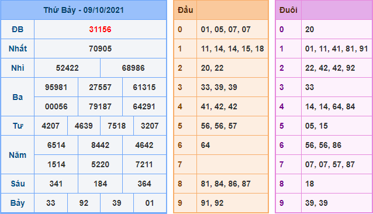Click the 'Đầu' column header
This screenshot has height=214, width=373.
185,10
